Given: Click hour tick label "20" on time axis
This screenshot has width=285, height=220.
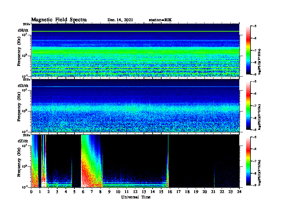Looking at the screenshot, I should pos(204,192).
